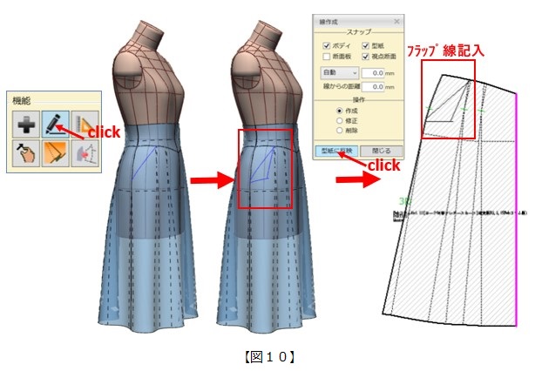
Task: Click the body section view tool icon
Action: pos(84,153)
